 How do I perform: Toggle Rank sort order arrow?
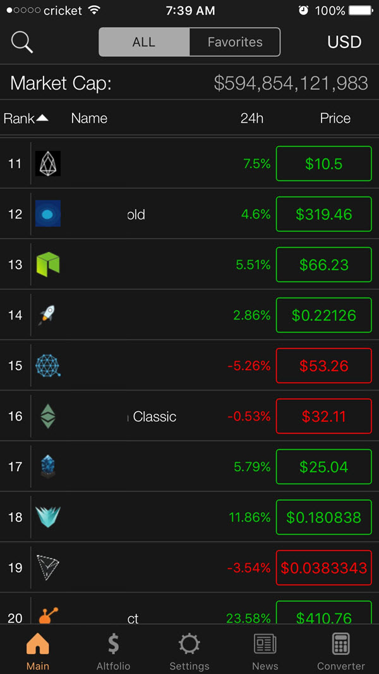coord(42,117)
